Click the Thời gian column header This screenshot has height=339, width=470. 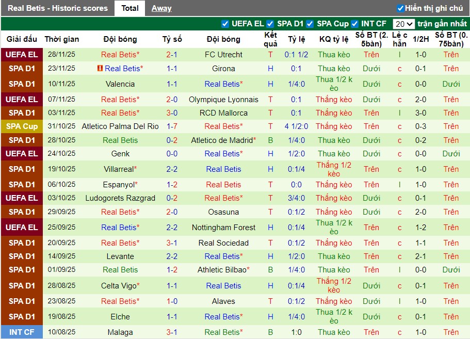[x=62, y=39]
